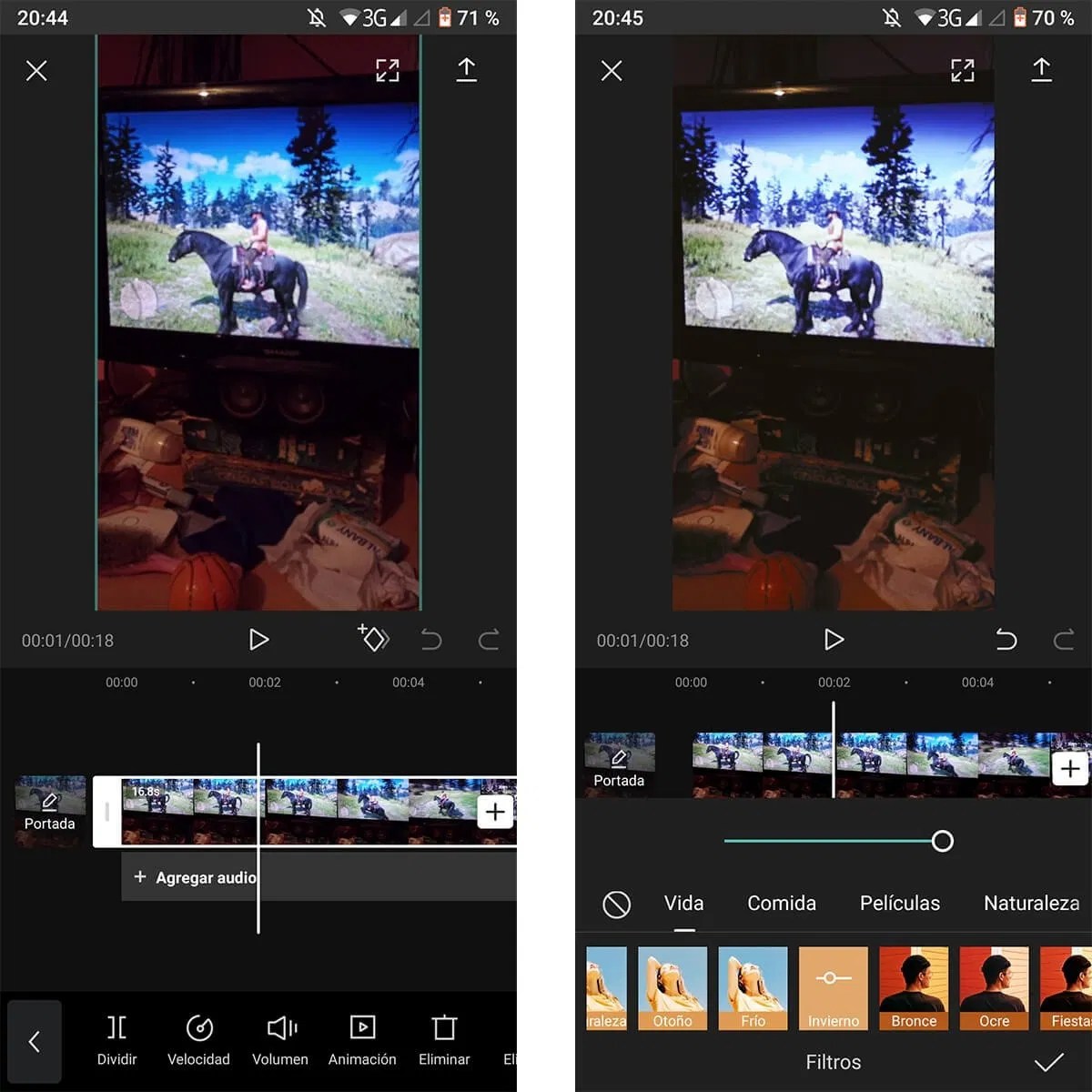Switch to the Comida filter tab
This screenshot has height=1092, width=1092.
[782, 904]
